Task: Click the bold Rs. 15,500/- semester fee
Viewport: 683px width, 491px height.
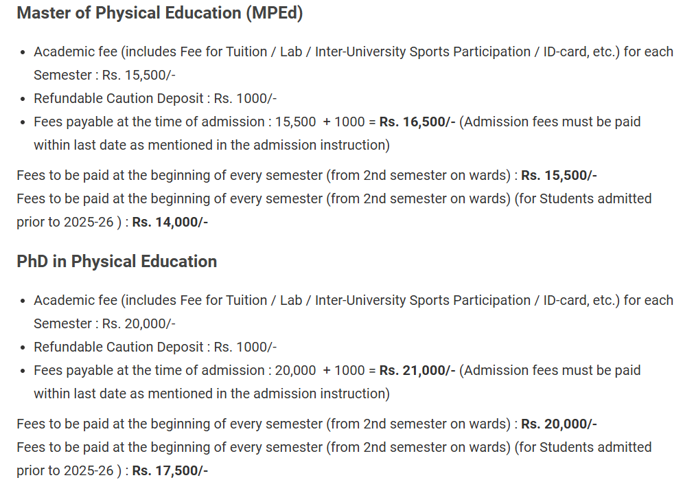Action: pos(559,176)
